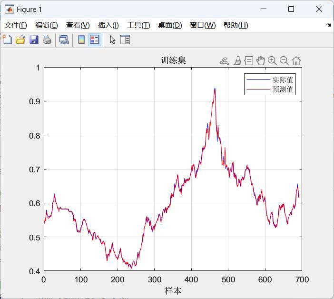Click the New Figure toolbar icon
334x299 pixels.
pyautogui.click(x=7, y=40)
